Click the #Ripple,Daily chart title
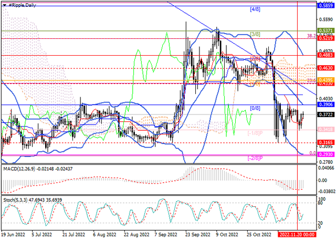This screenshot has width=336, height=240. 25,4
